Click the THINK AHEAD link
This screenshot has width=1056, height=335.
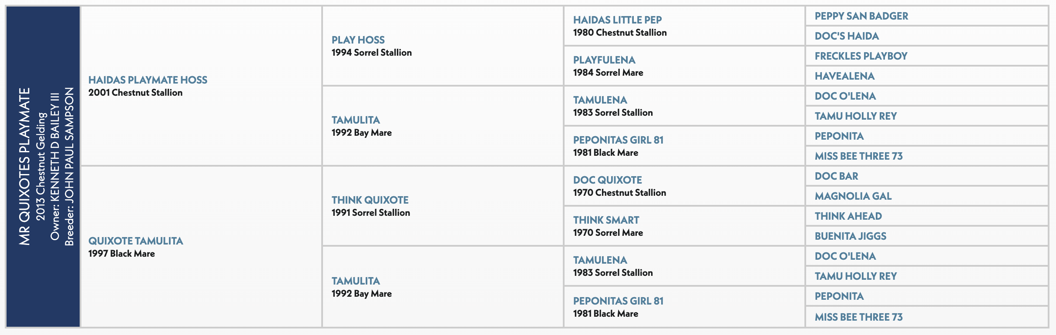848,216
